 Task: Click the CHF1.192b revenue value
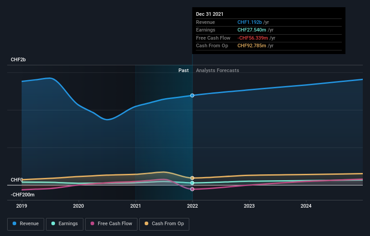pyautogui.click(x=250, y=22)
